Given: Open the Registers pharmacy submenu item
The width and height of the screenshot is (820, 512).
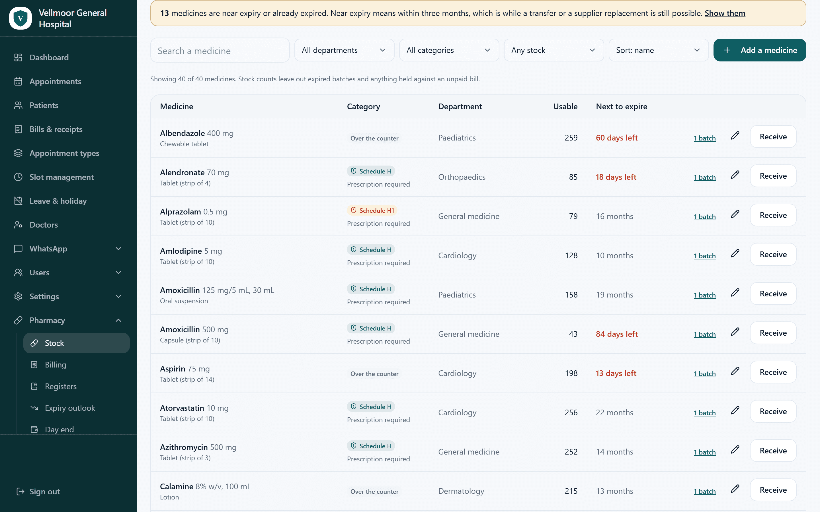Looking at the screenshot, I should 77,386.
